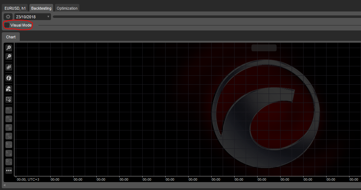Select the m30 timeframe button
Image resolution: width=361 pixels, height=190 pixels.
[x=9, y=136]
